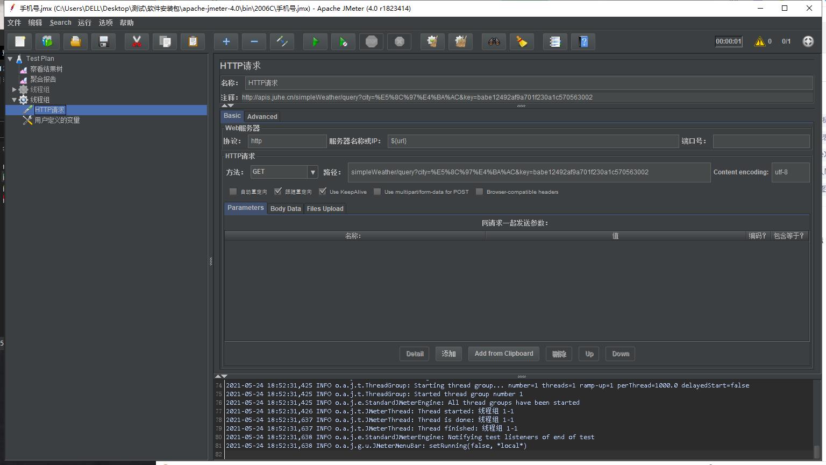Click the Stop test icon
The height and width of the screenshot is (465, 826).
click(371, 41)
